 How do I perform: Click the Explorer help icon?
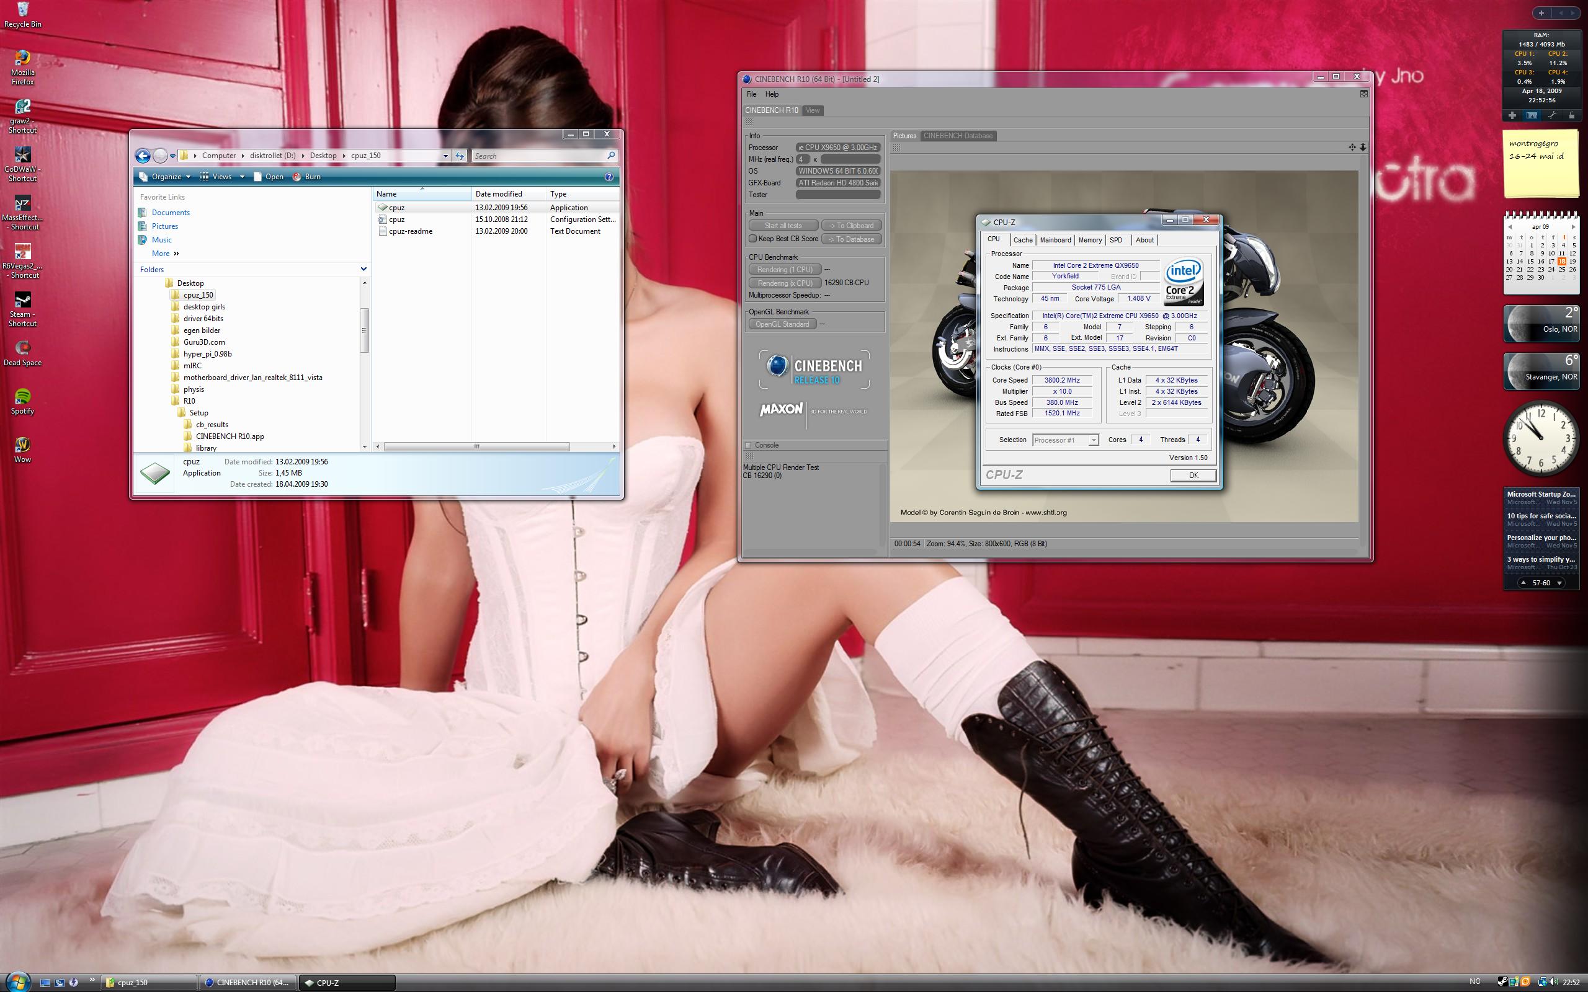609,177
